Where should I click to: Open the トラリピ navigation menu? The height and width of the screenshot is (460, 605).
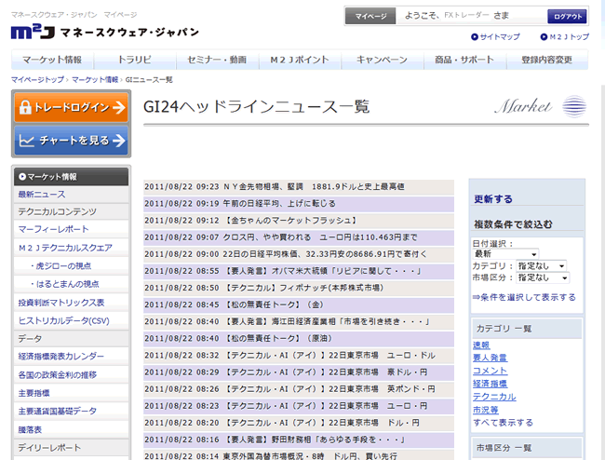tap(135, 60)
